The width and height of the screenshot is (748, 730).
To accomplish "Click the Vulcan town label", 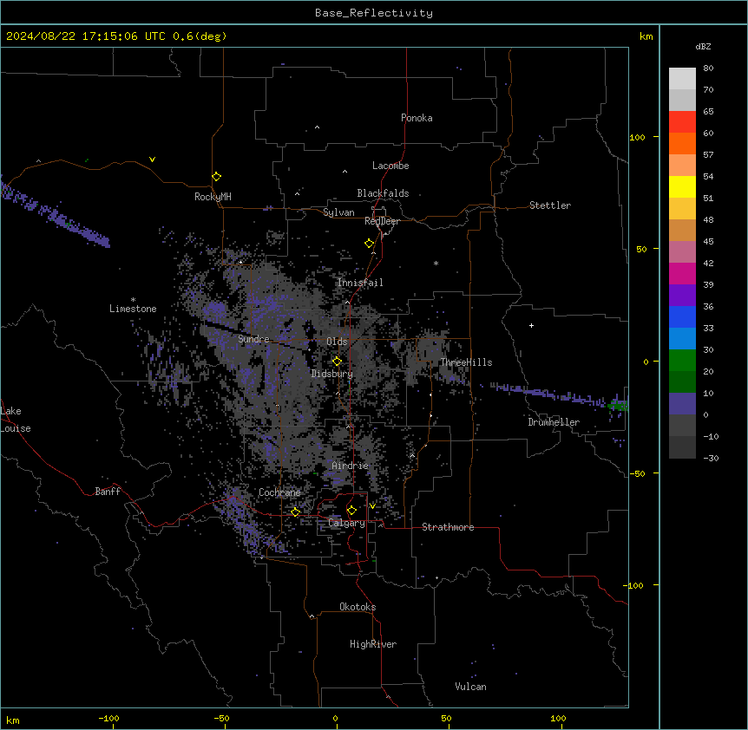I will tap(471, 687).
